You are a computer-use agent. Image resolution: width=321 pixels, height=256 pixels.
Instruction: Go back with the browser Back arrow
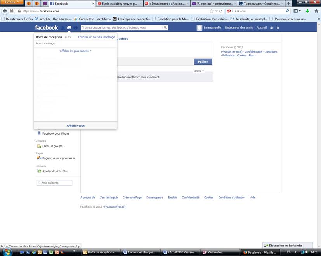tap(5, 11)
